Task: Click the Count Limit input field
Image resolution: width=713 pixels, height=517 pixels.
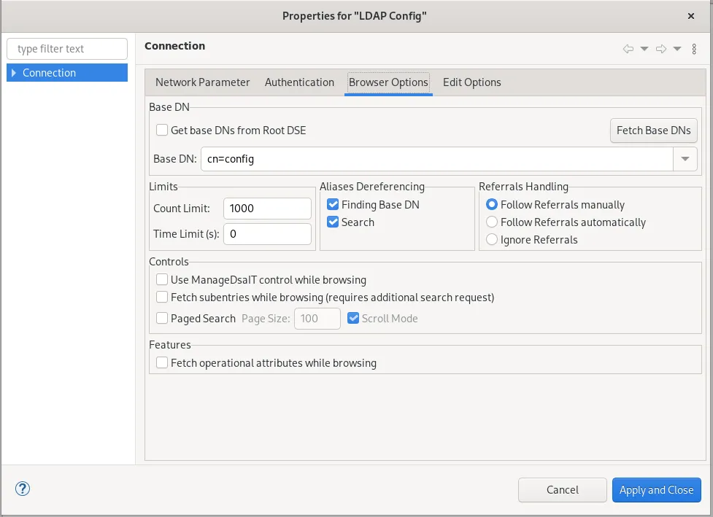Action: pyautogui.click(x=266, y=208)
